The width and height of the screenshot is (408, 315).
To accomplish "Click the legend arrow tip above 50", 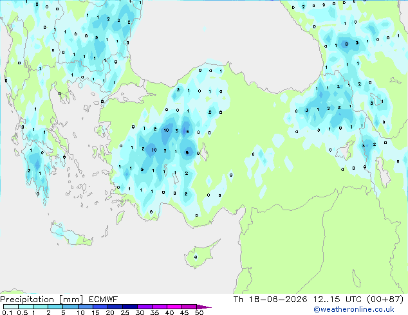I will (x=204, y=307).
